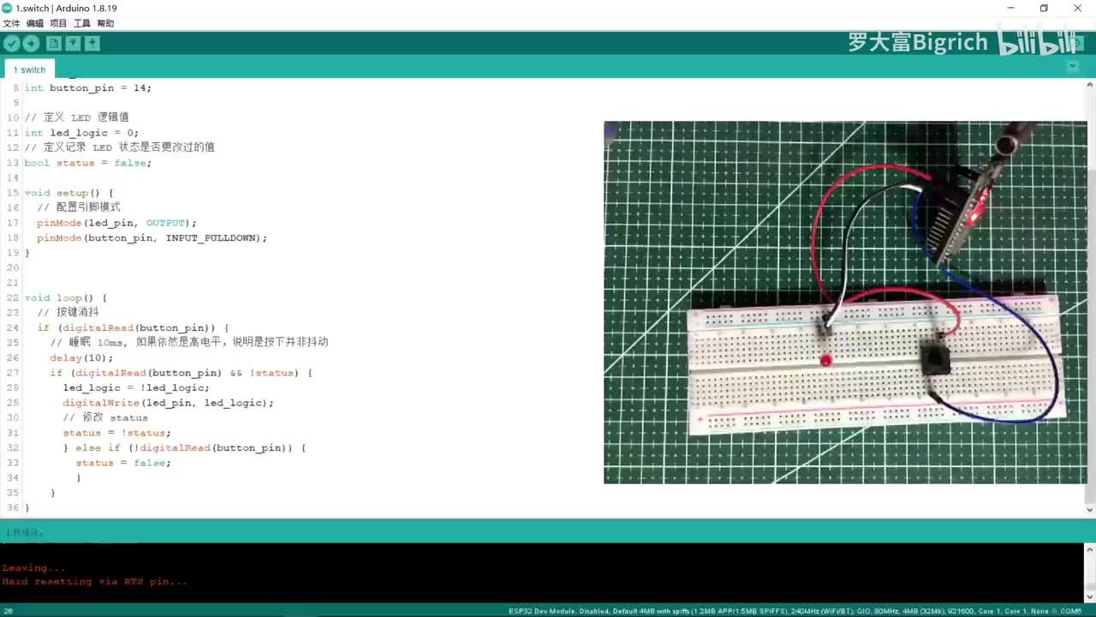This screenshot has width=1096, height=617.
Task: Click the line "pinMode(led_pin, OUTPUT);"
Action: 116,223
